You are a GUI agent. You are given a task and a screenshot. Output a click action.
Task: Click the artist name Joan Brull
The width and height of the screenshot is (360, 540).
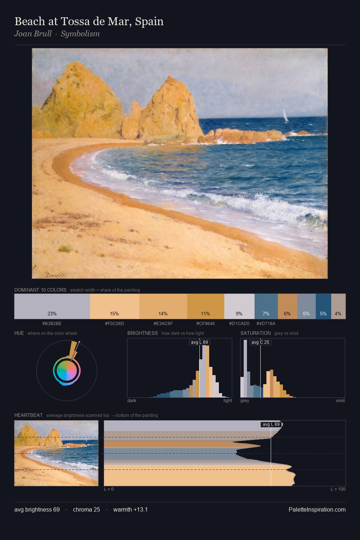33,34
